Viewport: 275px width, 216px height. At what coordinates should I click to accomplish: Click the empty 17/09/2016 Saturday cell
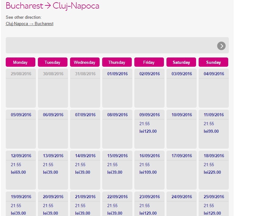coord(181,170)
